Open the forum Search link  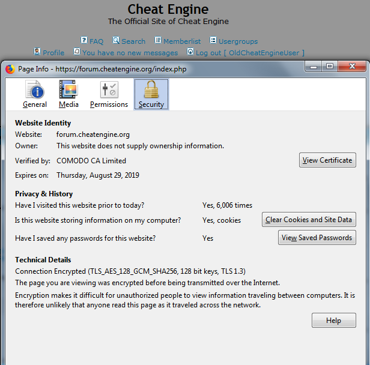pyautogui.click(x=133, y=41)
